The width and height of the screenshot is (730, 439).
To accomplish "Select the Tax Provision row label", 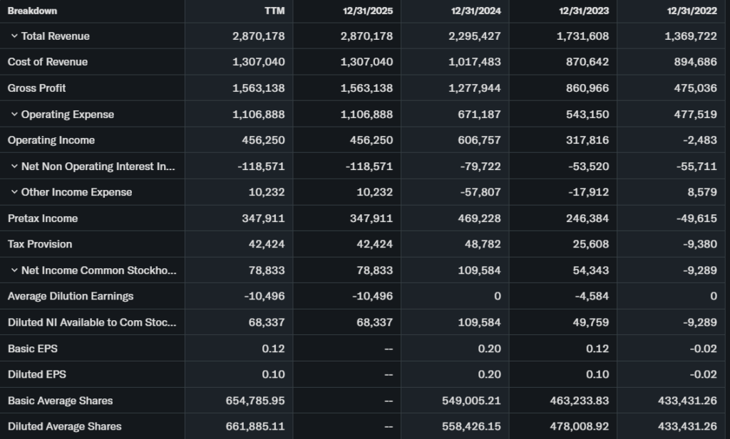I will point(40,244).
